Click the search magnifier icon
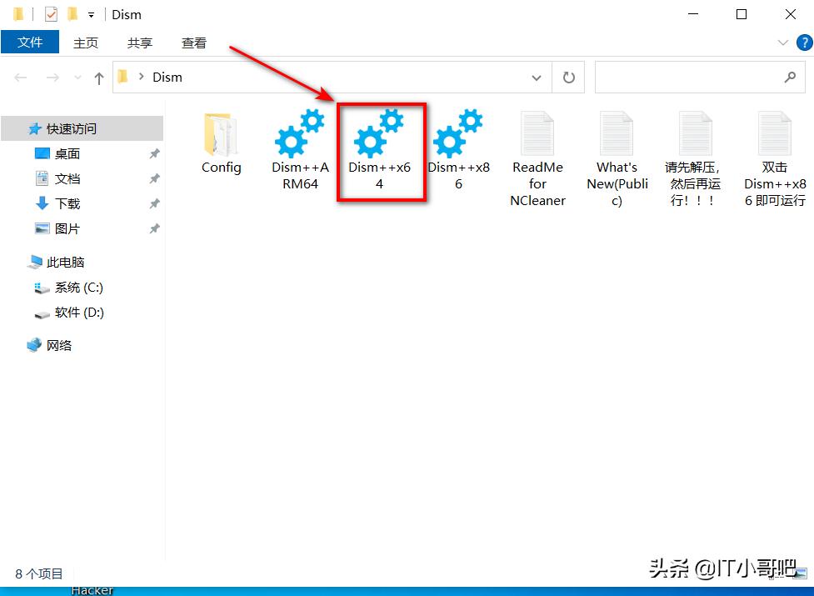The width and height of the screenshot is (814, 596). (790, 78)
